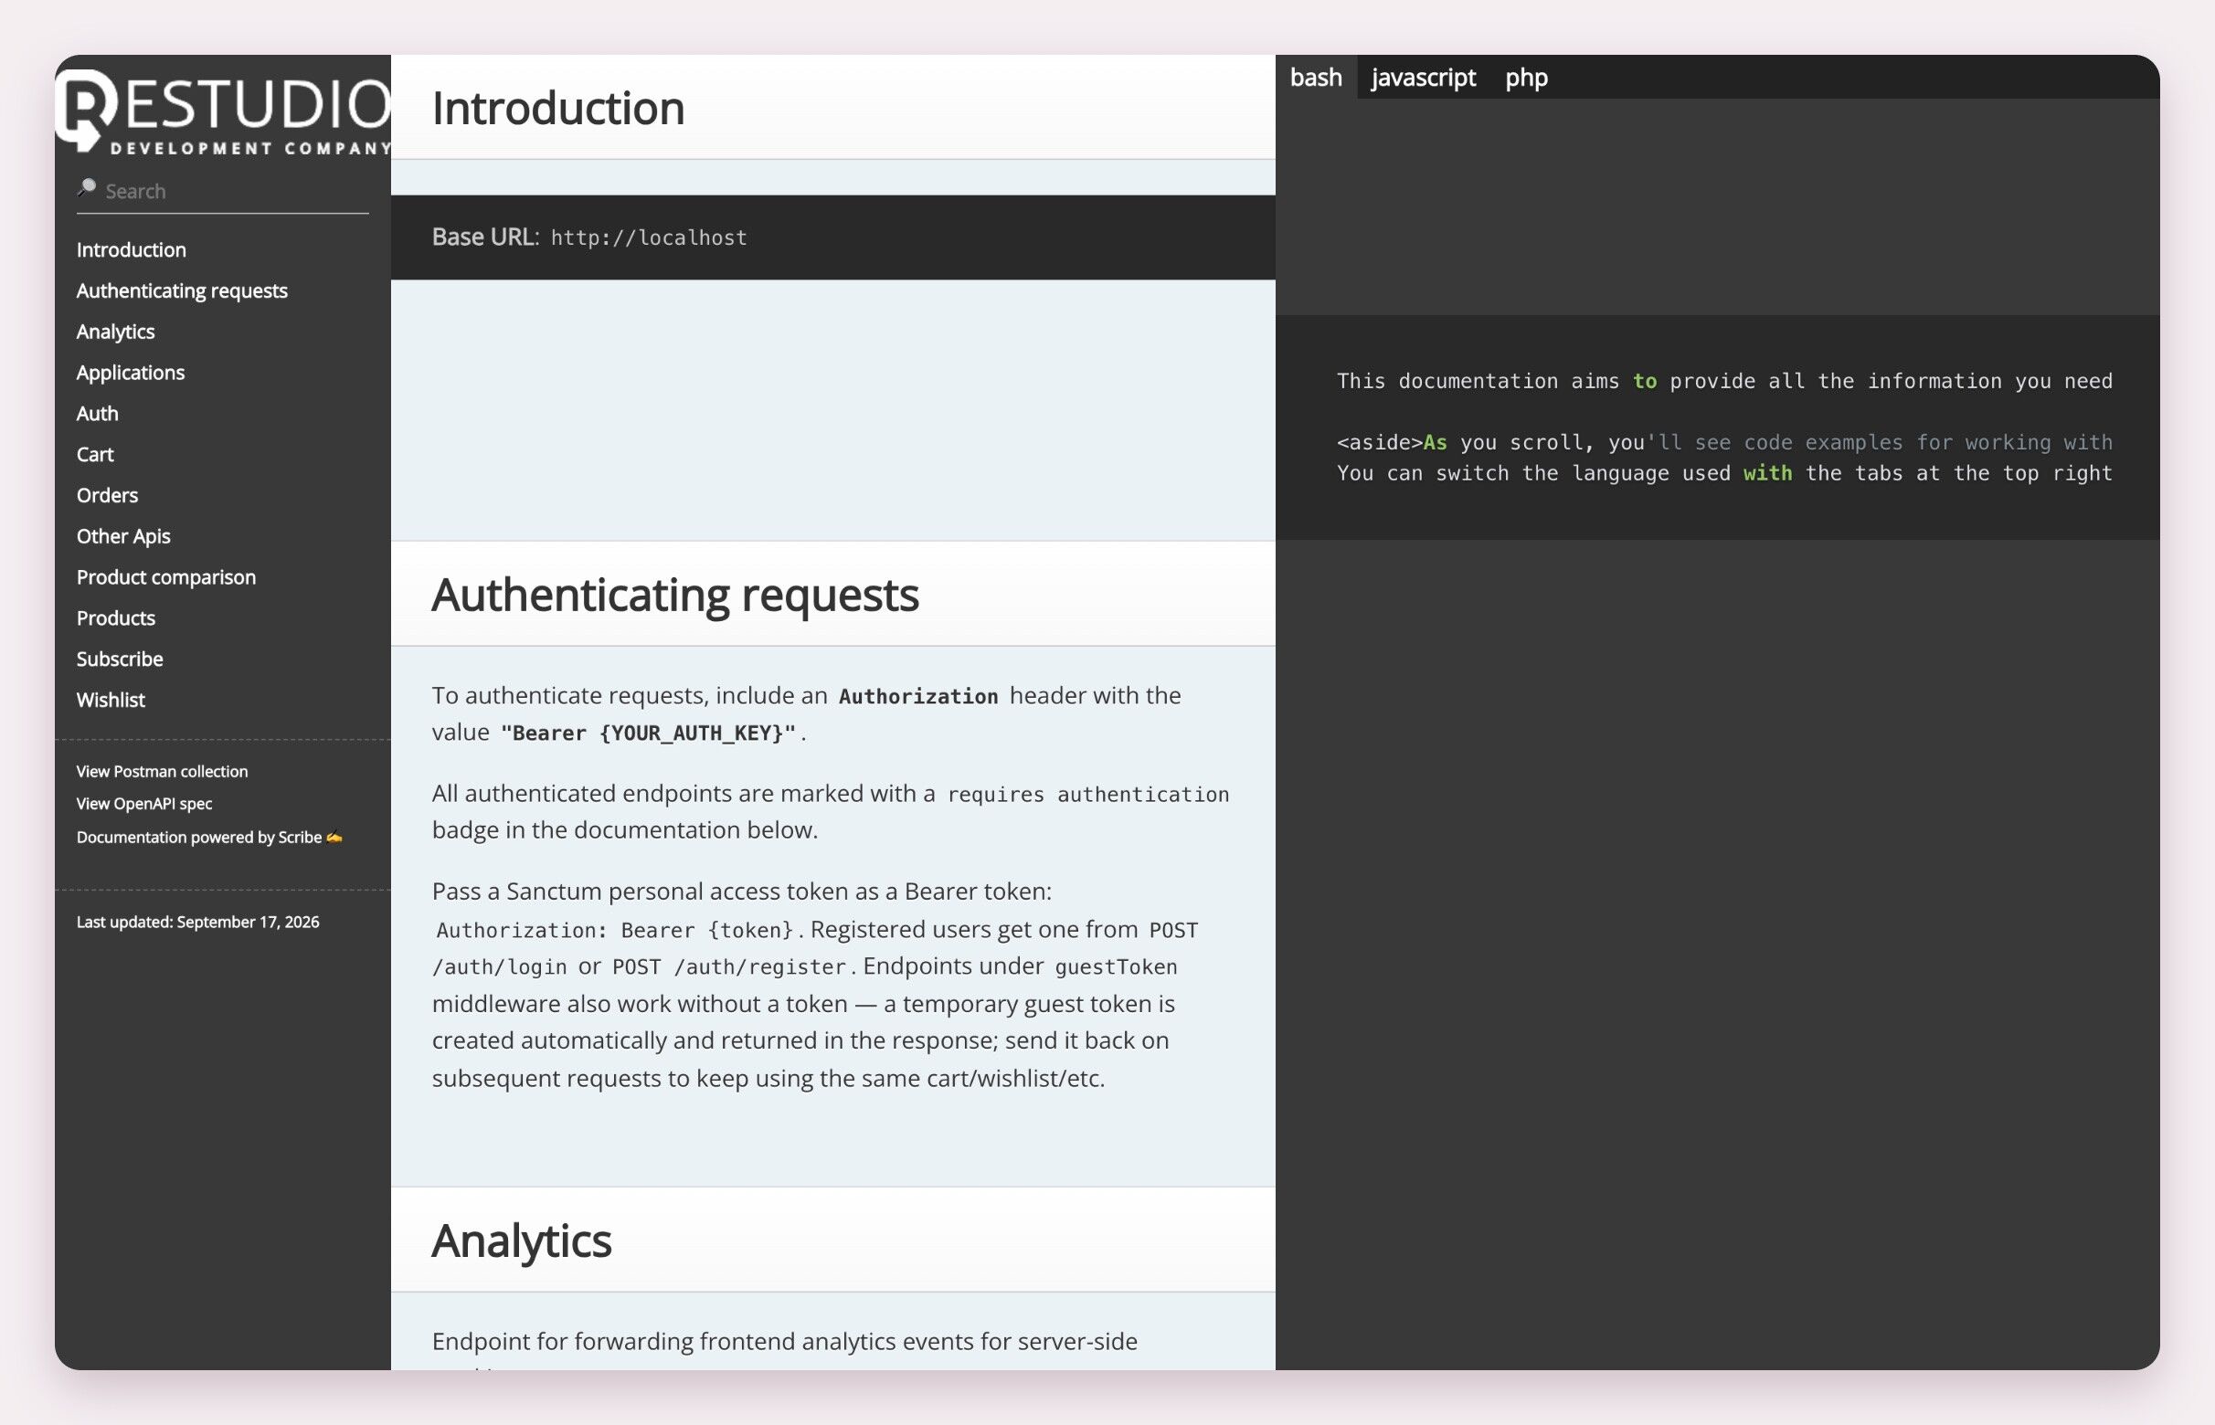Image resolution: width=2215 pixels, height=1425 pixels.
Task: Click View OpenAPI spec link
Action: pyautogui.click(x=144, y=803)
